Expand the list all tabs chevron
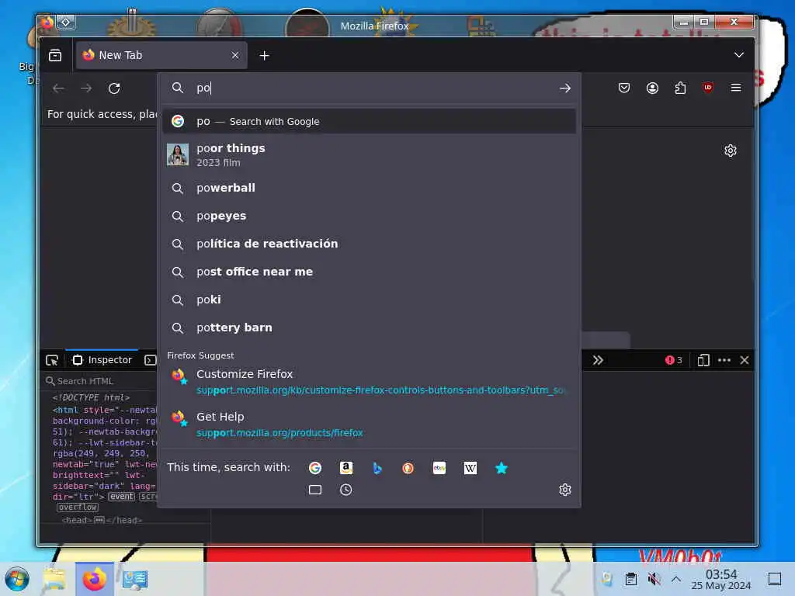Viewport: 795px width, 596px height. (739, 55)
